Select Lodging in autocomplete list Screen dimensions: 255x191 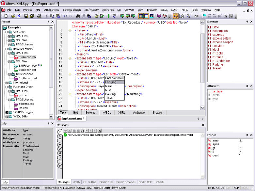tap(115, 82)
